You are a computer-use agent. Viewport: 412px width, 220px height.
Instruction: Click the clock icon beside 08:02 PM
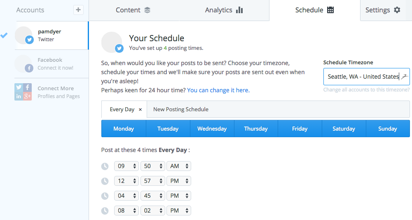click(x=105, y=211)
